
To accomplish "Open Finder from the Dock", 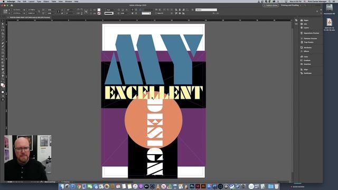I will (62, 186).
